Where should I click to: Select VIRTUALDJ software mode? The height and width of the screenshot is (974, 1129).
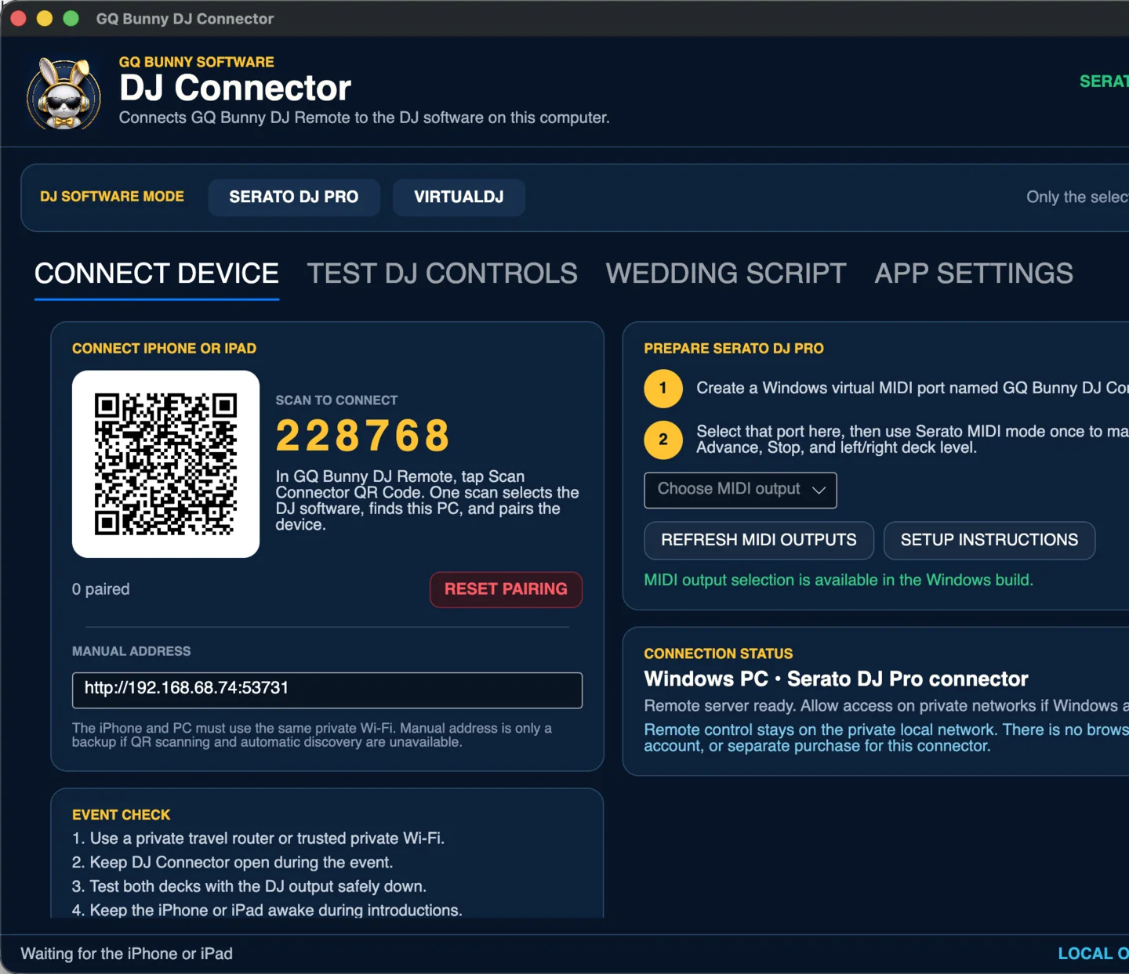[x=459, y=197]
